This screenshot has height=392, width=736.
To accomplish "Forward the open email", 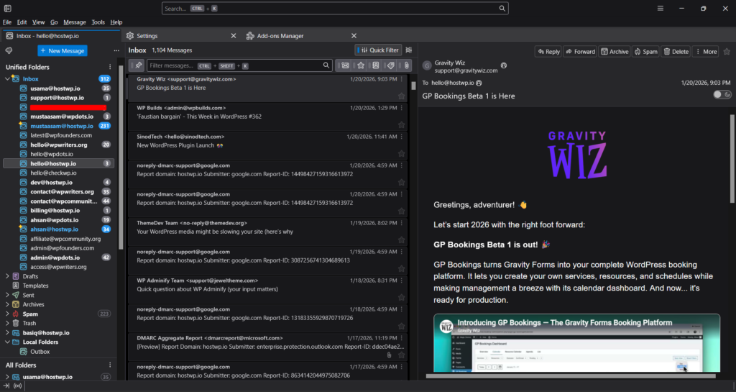I will [x=580, y=52].
